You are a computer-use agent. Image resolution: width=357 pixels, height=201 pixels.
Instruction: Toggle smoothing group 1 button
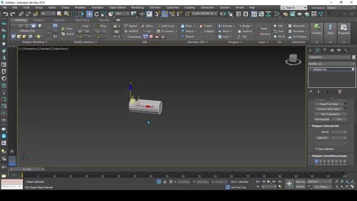pyautogui.click(x=316, y=161)
